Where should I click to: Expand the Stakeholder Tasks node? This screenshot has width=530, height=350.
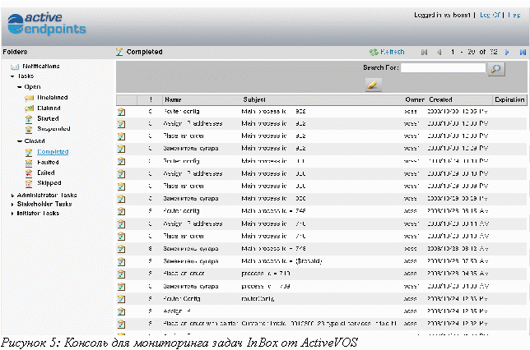(12, 204)
